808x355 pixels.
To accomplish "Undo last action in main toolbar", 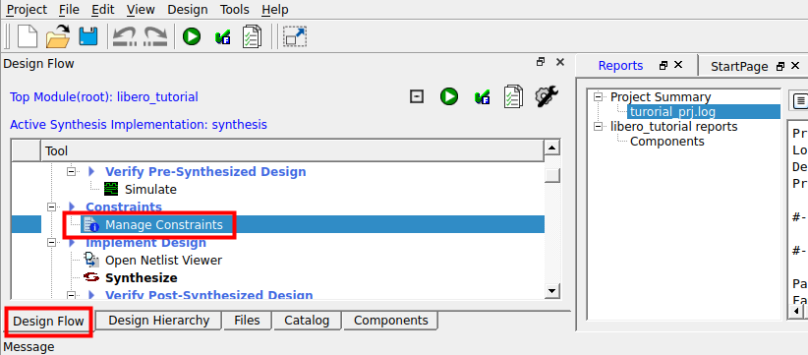I will [125, 36].
